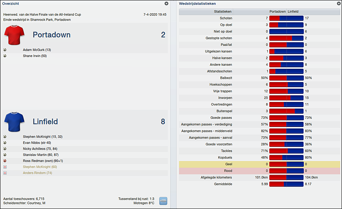Click Portadown's red shirt icon
This screenshot has height=209, width=342.
(x=14, y=35)
